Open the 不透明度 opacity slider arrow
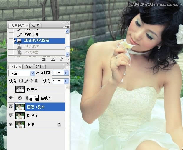Screen dimensions: 183x150 point(66,73)
